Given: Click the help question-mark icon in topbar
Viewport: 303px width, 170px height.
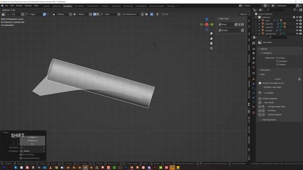Looking at the screenshot, I should tap(157, 14).
